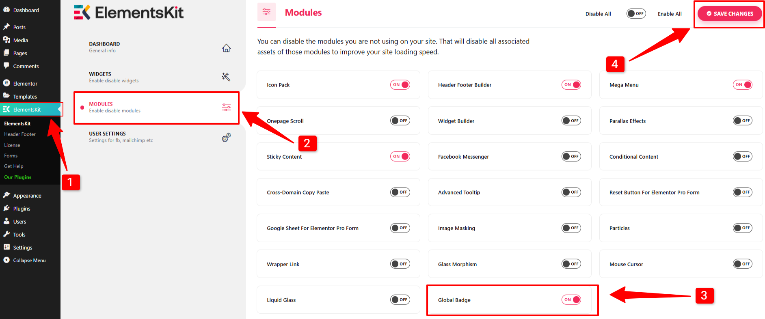Image resolution: width=765 pixels, height=319 pixels.
Task: Click the Plugins icon in sidebar
Action: 6,208
